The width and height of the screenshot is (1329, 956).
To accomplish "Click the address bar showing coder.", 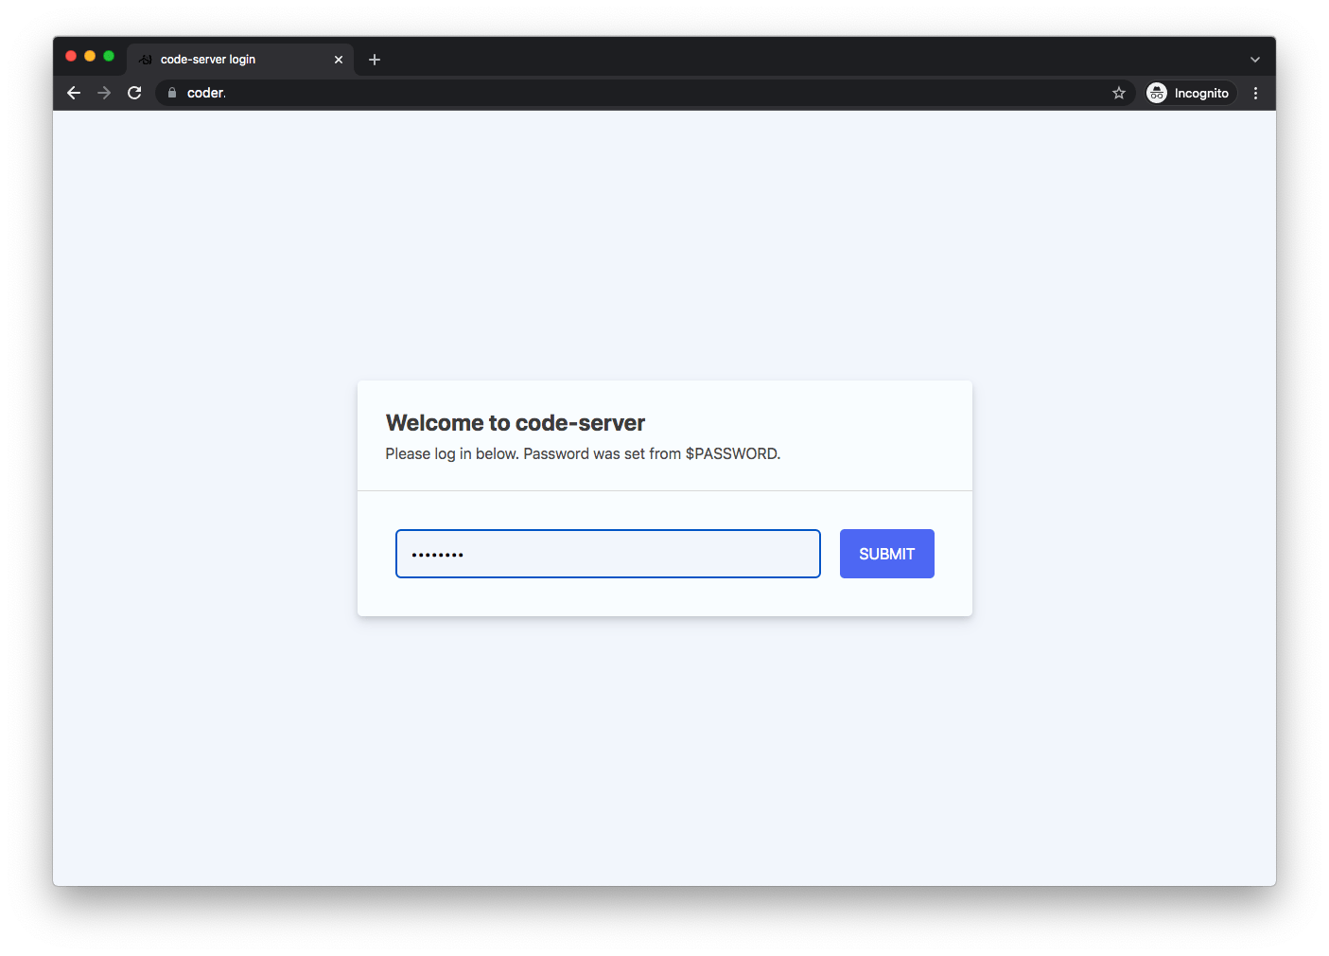I will click(x=643, y=93).
